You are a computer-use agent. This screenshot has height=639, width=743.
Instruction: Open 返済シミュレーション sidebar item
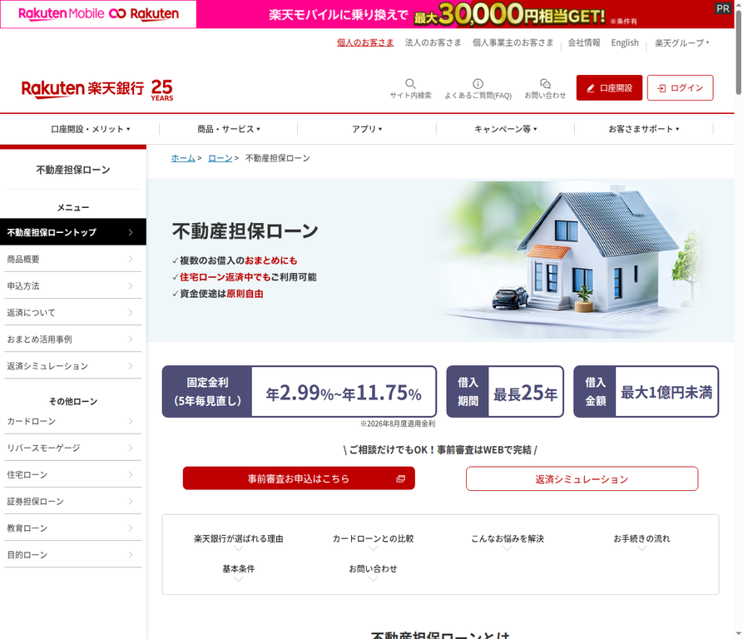coord(73,366)
